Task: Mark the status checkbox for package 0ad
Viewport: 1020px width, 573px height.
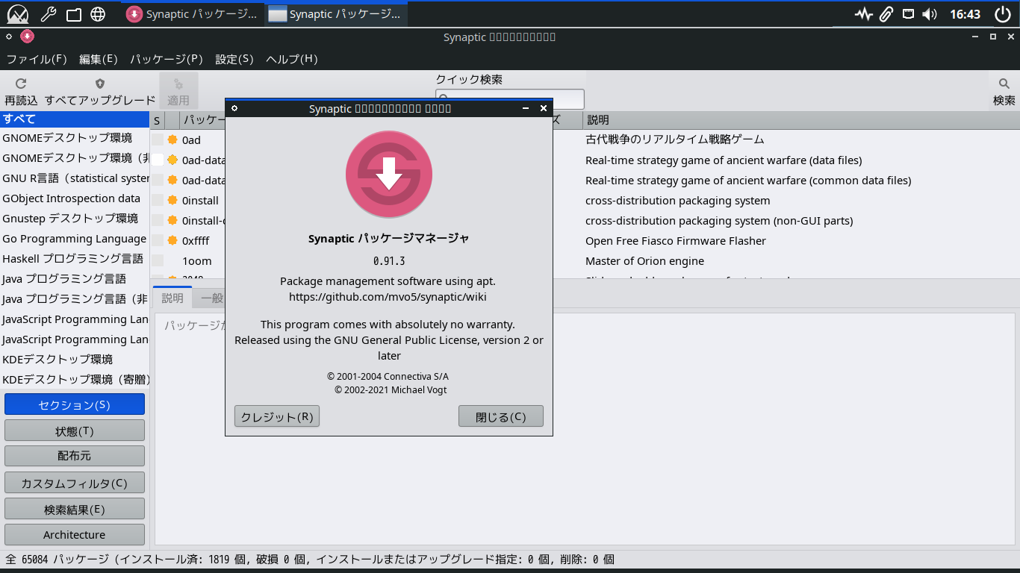Action: 158,140
